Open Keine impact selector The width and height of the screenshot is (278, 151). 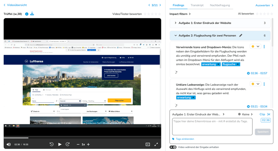coord(245,114)
